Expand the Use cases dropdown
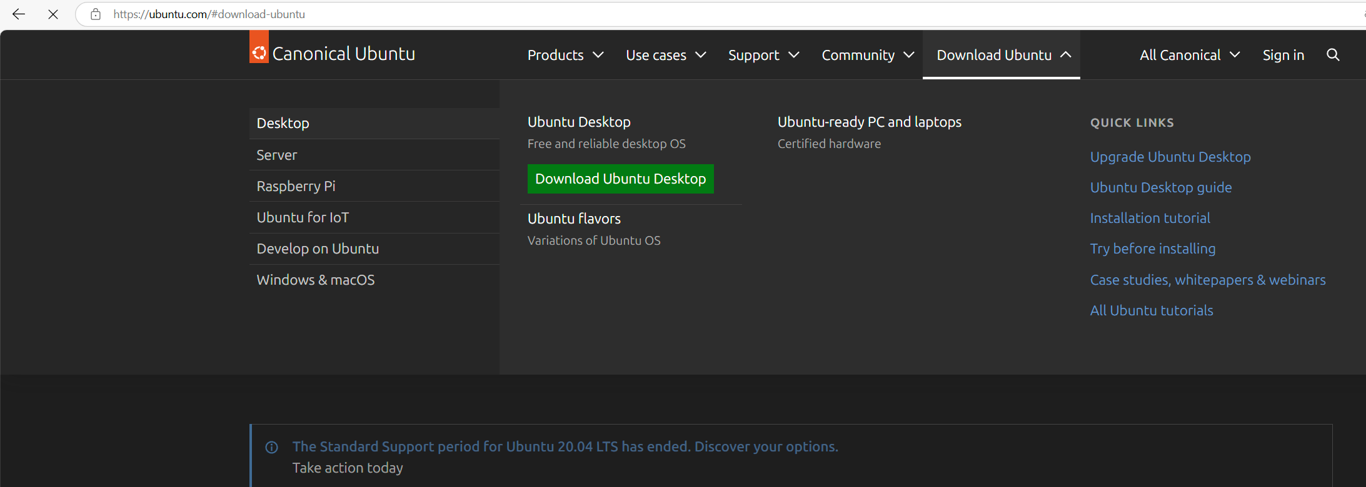Image resolution: width=1366 pixels, height=487 pixels. [x=666, y=55]
